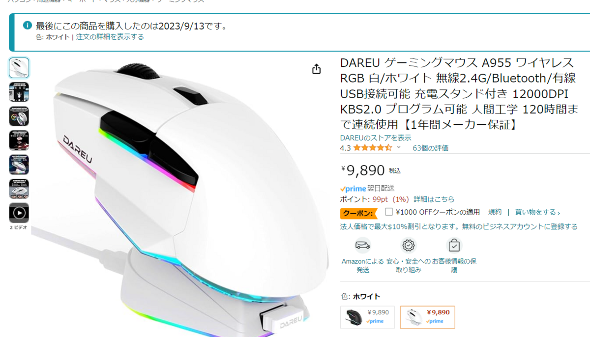This screenshot has height=337, width=590.
Task: Expand the rating dropdown chevron beside stars
Action: click(399, 147)
